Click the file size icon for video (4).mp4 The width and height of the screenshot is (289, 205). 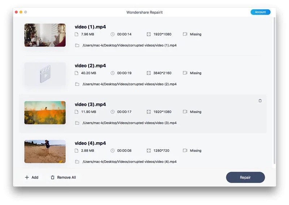77,151
